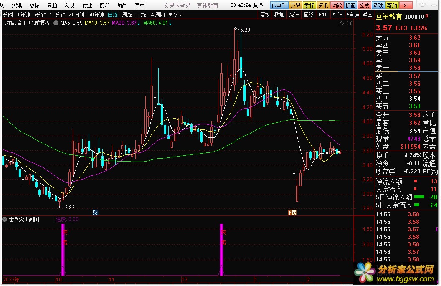Click the 返回 back button

pos(367,15)
